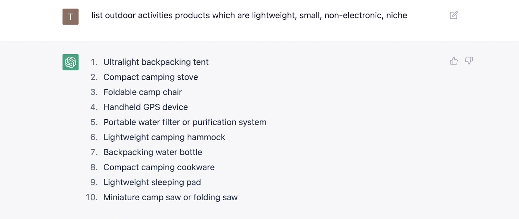Click the user avatar with letter T
Image resolution: width=519 pixels, height=219 pixels.
(x=70, y=16)
